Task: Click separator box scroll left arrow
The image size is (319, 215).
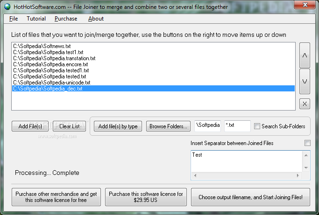Action: pos(195,175)
